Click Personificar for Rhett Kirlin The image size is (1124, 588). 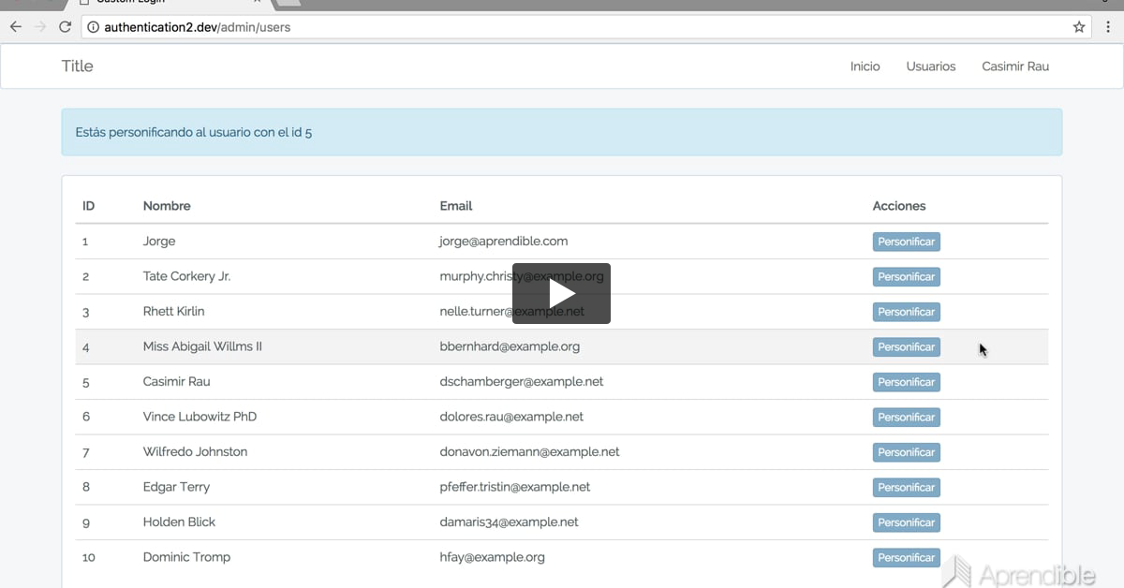906,312
